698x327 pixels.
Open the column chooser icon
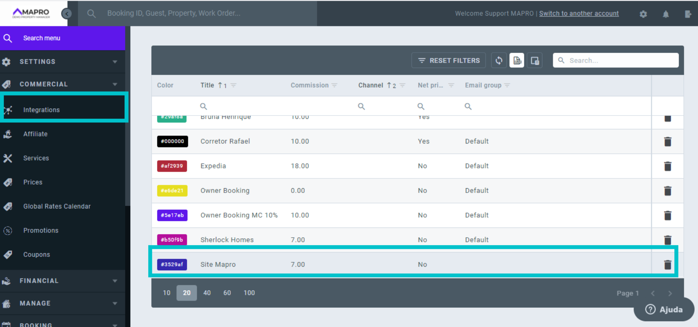click(x=534, y=60)
